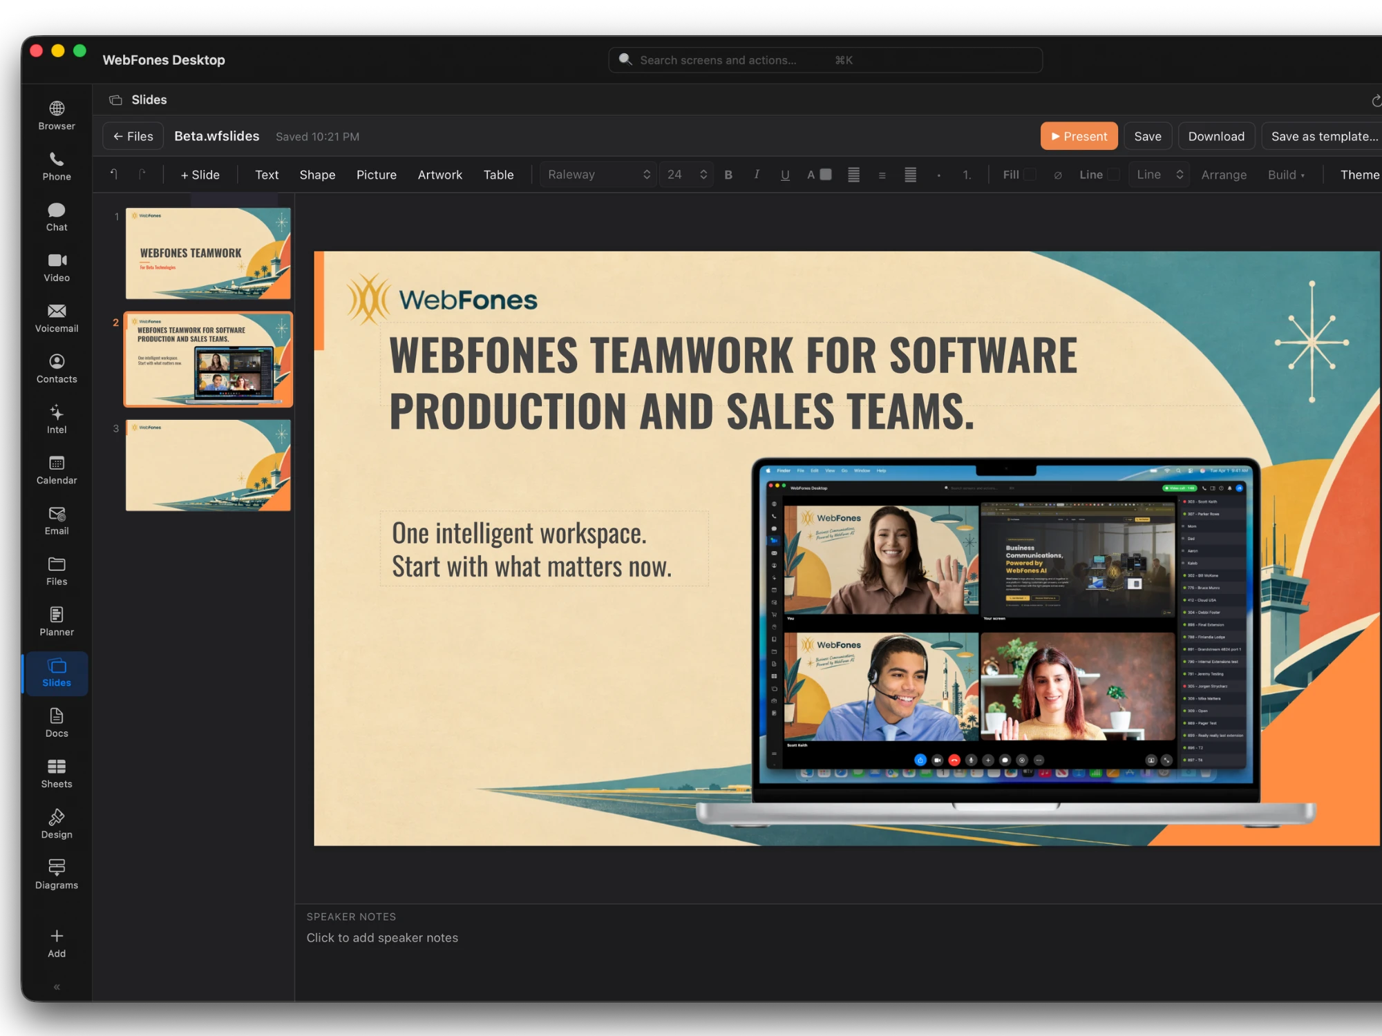
Task: Open the Arrange menu
Action: coord(1224,175)
